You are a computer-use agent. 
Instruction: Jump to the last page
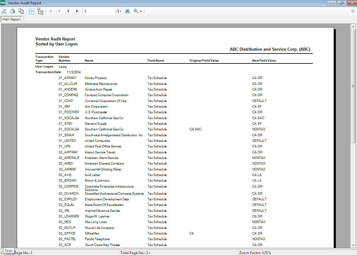[x=77, y=11]
